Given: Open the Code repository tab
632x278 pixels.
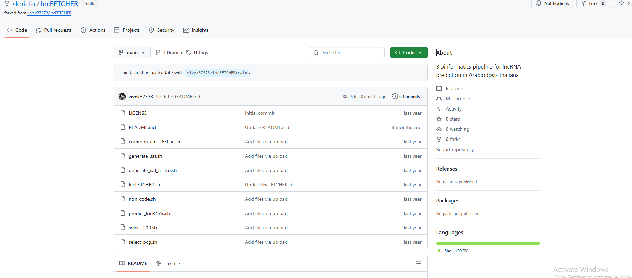Looking at the screenshot, I should click(17, 30).
